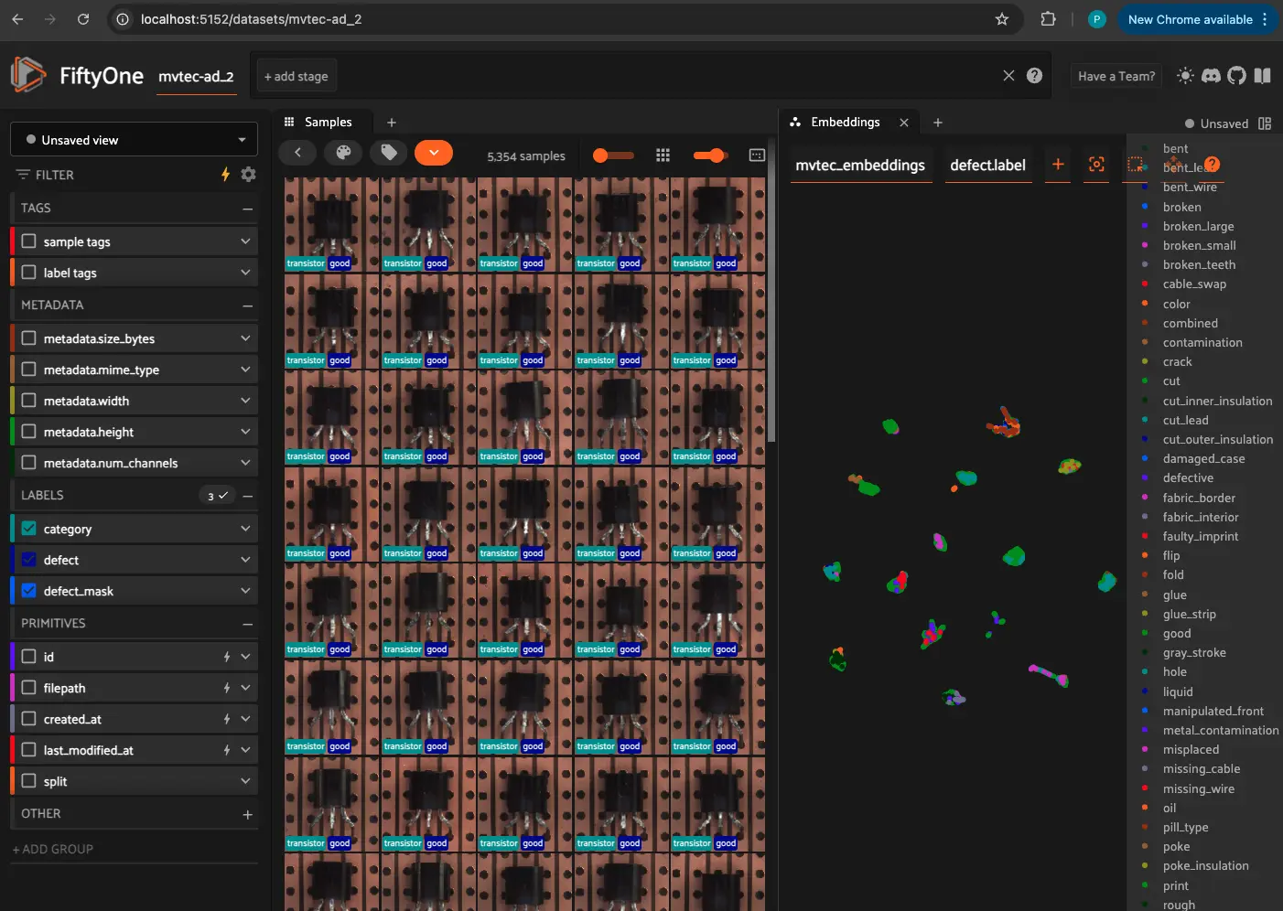Viewport: 1283px width, 911px height.
Task: Switch to the Embeddings tab
Action: click(x=845, y=123)
